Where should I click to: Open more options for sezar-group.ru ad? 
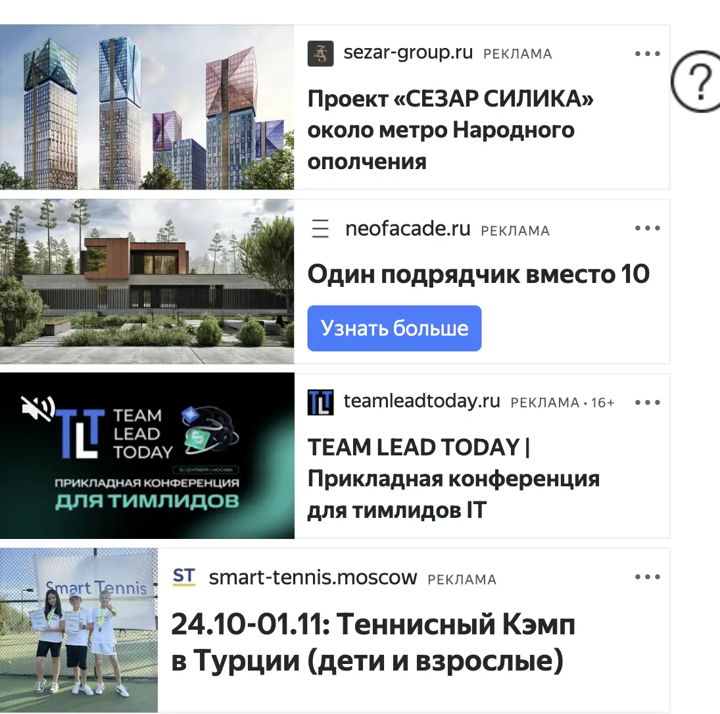click(648, 54)
